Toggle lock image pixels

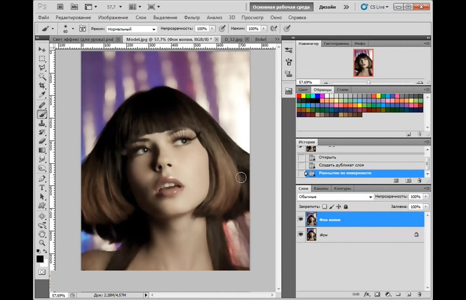pos(332,207)
